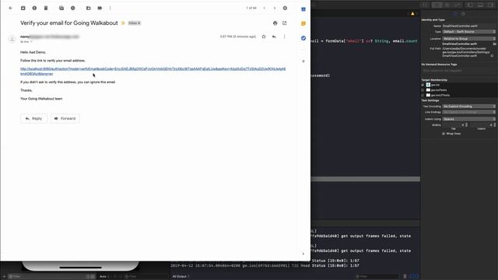Screen dimensions: 498x280
Task: Click the console Filter field
Action: coord(377,277)
